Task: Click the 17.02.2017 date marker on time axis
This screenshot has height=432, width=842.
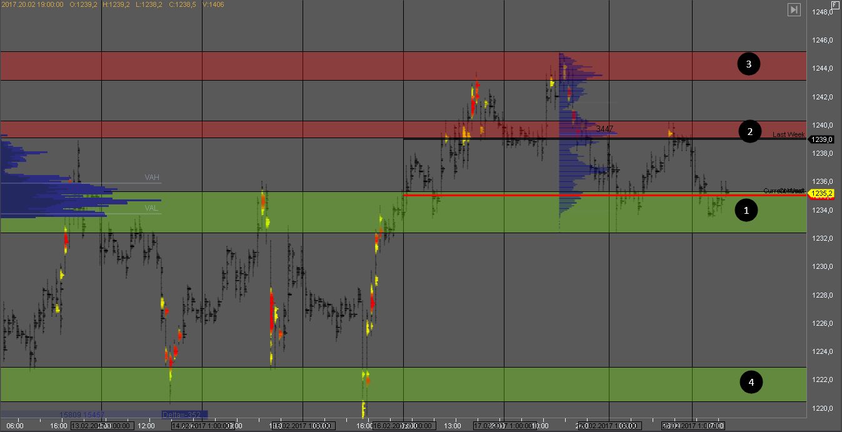Action: tap(504, 426)
